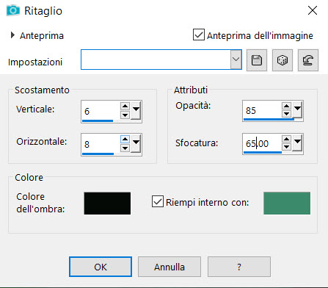
Task: Toggle the Anteprima dell'immagine checkbox
Action: (199, 35)
